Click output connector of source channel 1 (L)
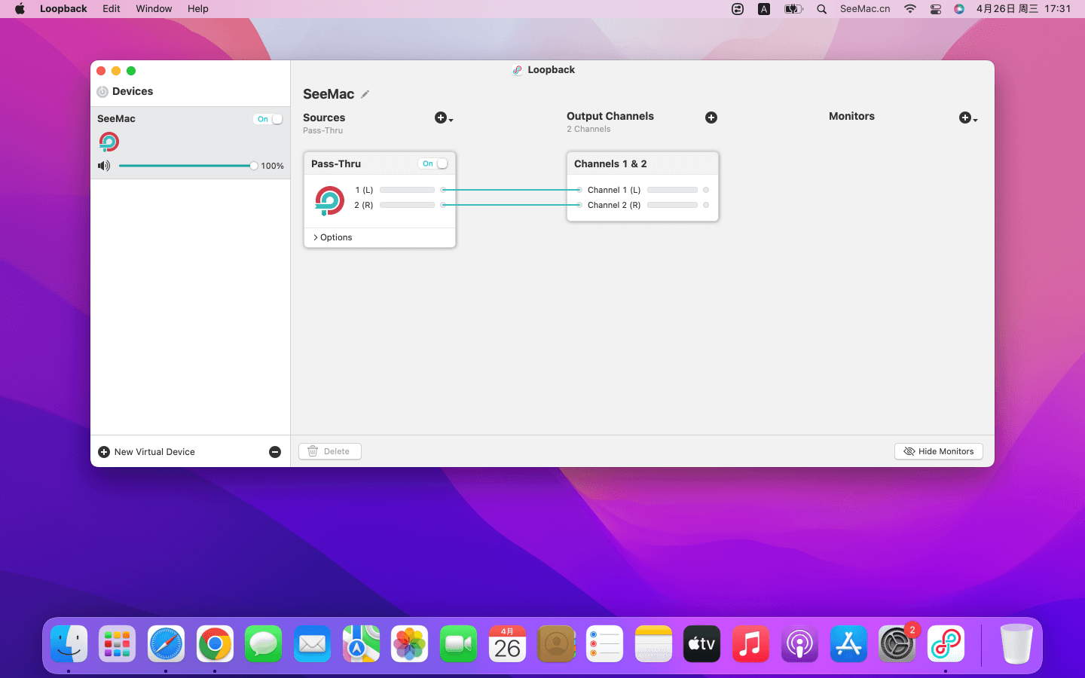Viewport: 1085px width, 678px height. tap(444, 190)
